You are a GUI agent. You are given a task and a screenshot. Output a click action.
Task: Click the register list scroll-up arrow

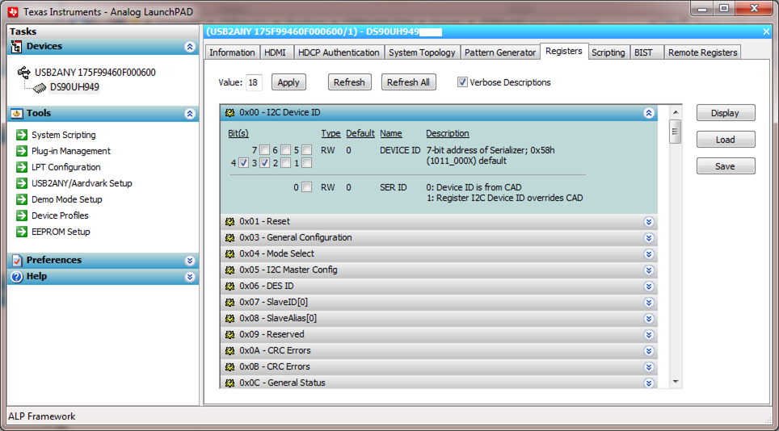pos(676,112)
